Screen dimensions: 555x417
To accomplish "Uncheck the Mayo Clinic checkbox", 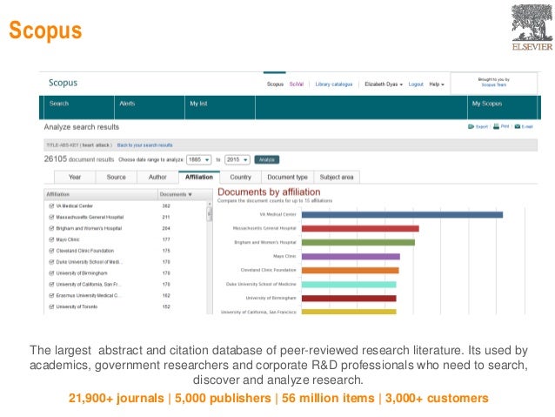I will tap(51, 239).
